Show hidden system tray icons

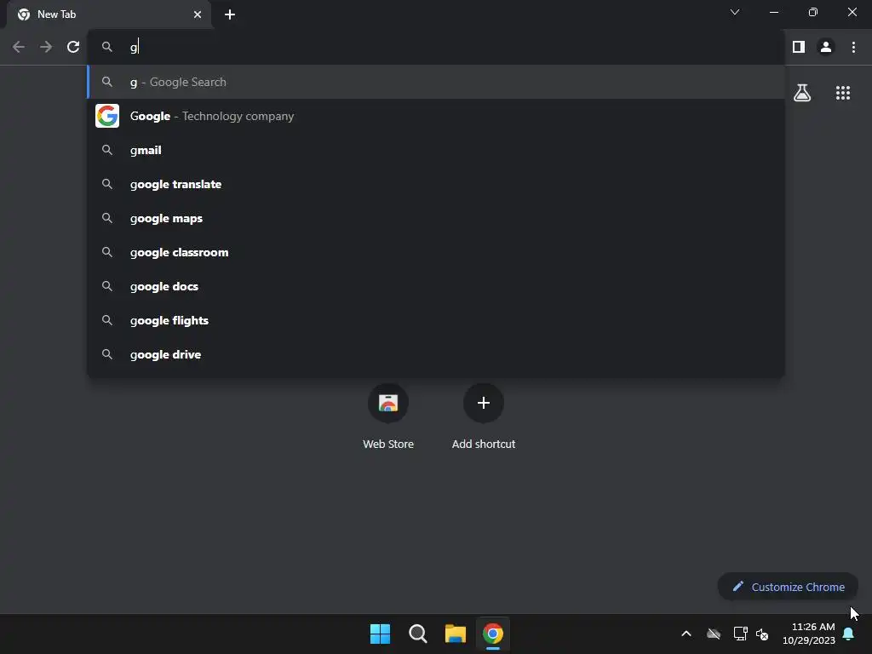pyautogui.click(x=686, y=634)
